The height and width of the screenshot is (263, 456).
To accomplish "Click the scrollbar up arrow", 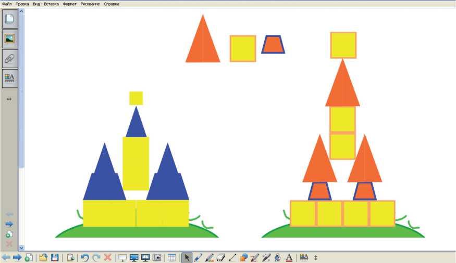I will click(21, 11).
